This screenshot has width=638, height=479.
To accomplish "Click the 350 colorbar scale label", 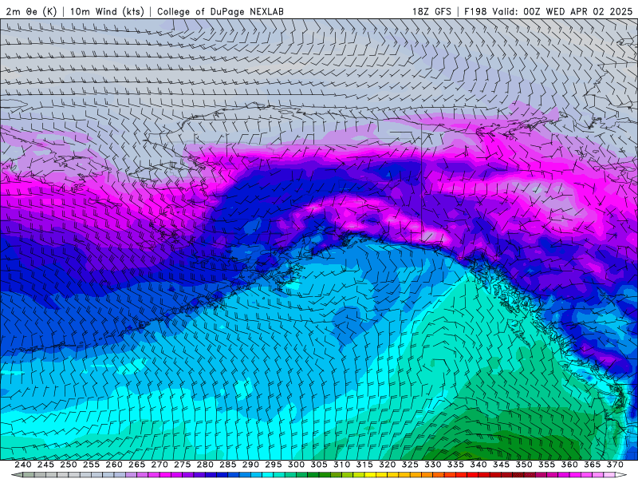I will coord(524,465).
